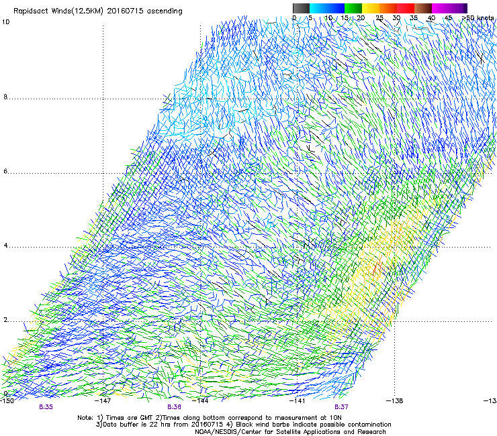Click the green 15-20 knots legend segment

(353, 8)
